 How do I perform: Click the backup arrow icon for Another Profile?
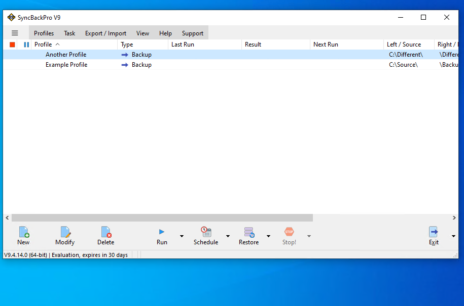(125, 55)
